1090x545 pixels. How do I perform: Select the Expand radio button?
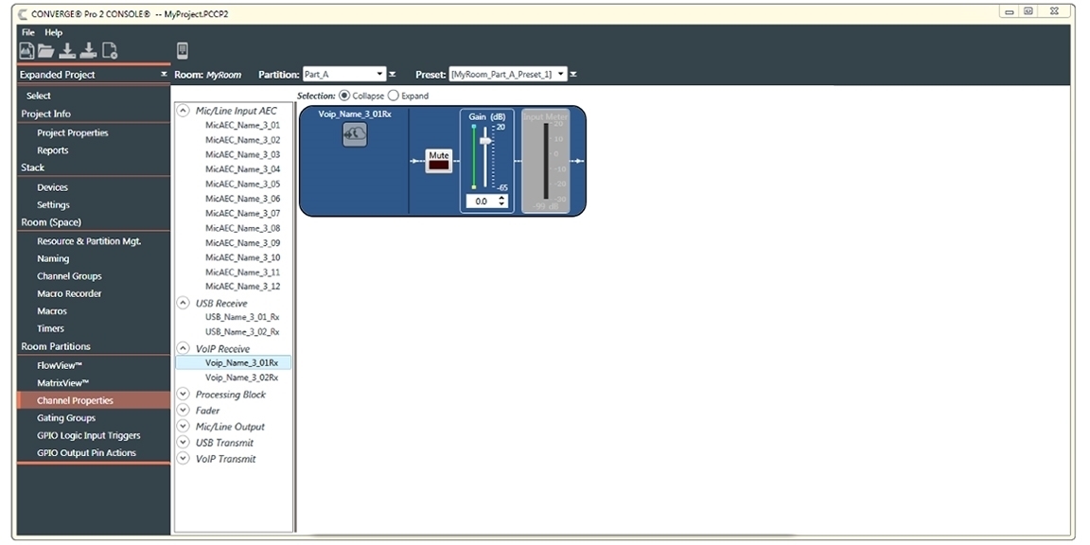394,96
